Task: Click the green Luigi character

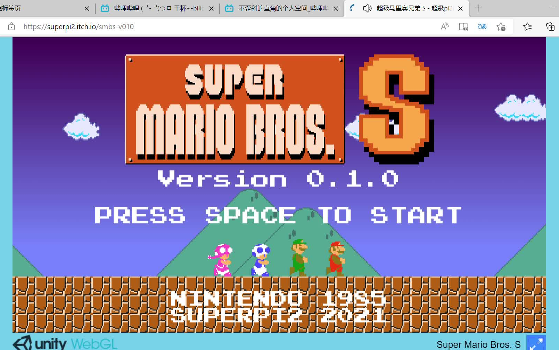Action: pos(299,258)
